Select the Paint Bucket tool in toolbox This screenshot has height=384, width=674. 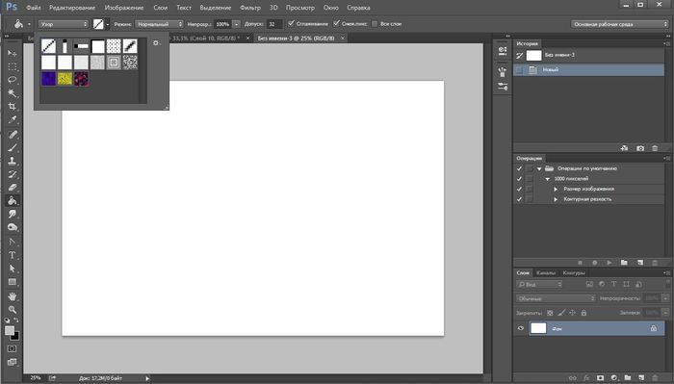pyautogui.click(x=12, y=200)
